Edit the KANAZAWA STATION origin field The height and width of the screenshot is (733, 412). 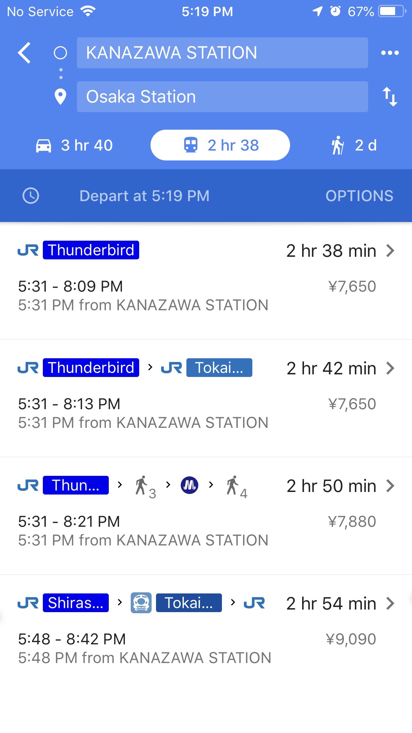click(x=222, y=53)
